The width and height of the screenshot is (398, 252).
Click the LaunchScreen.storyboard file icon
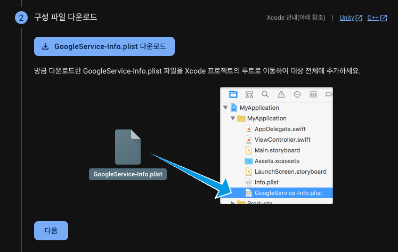pyautogui.click(x=249, y=172)
